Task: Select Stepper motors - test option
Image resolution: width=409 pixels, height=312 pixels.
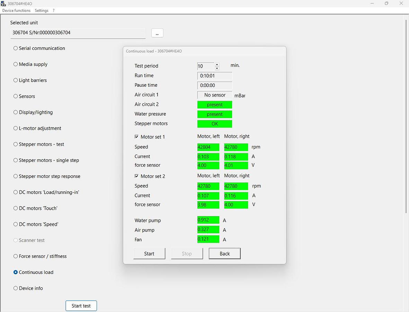Action: point(38,144)
